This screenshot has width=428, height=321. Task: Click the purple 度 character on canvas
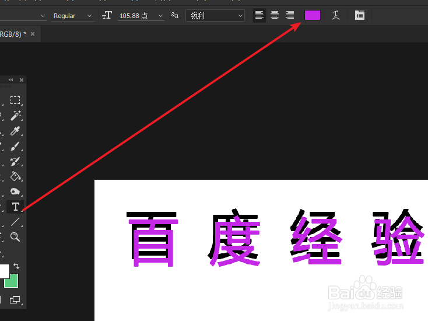pos(236,240)
